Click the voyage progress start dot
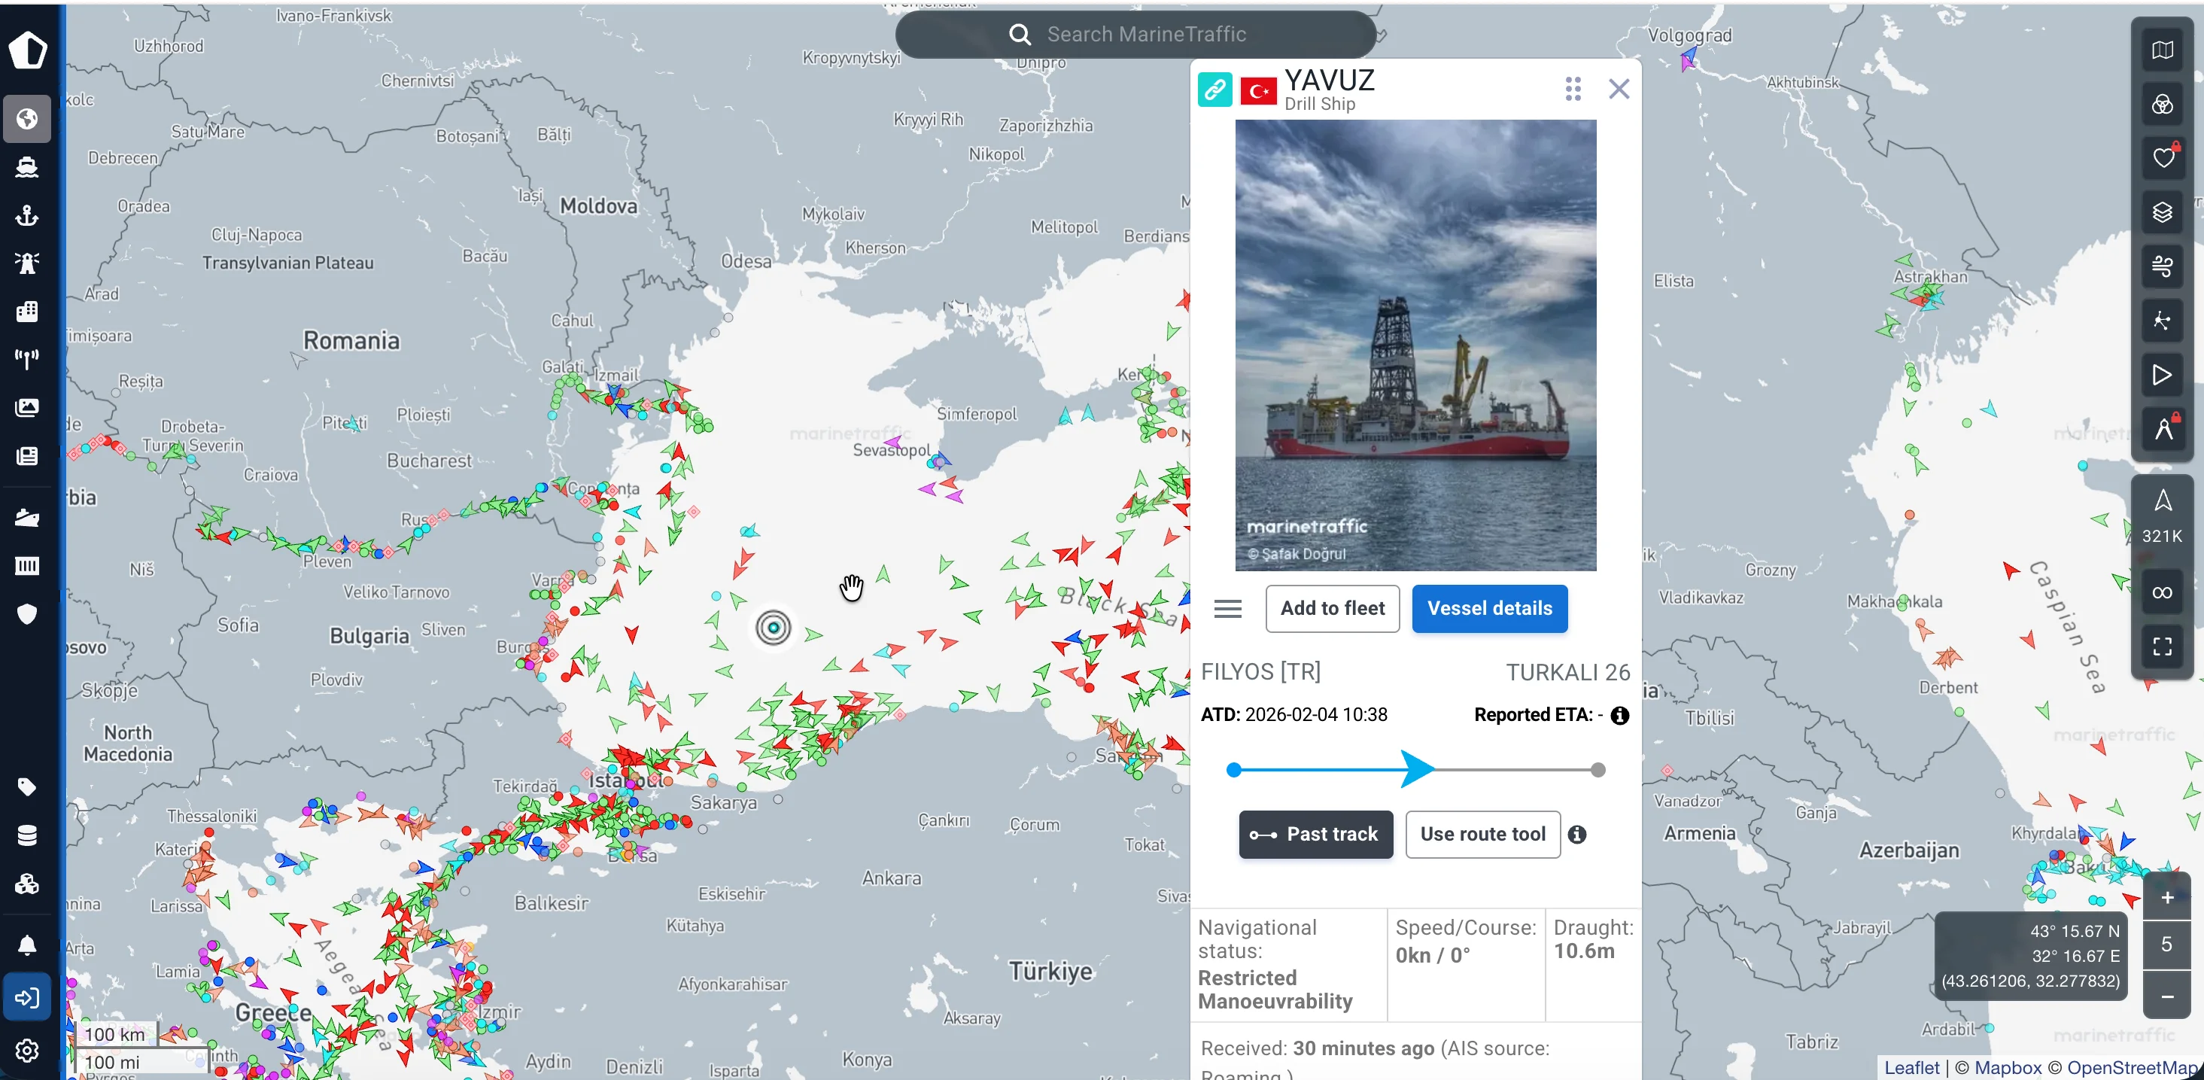2204x1080 pixels. (1234, 770)
